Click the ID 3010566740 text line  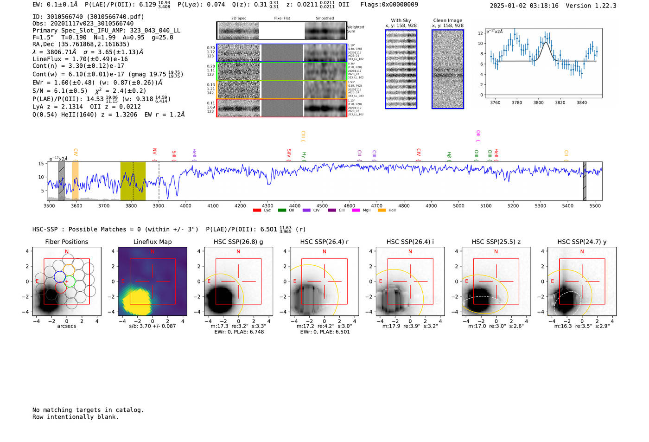88,17
